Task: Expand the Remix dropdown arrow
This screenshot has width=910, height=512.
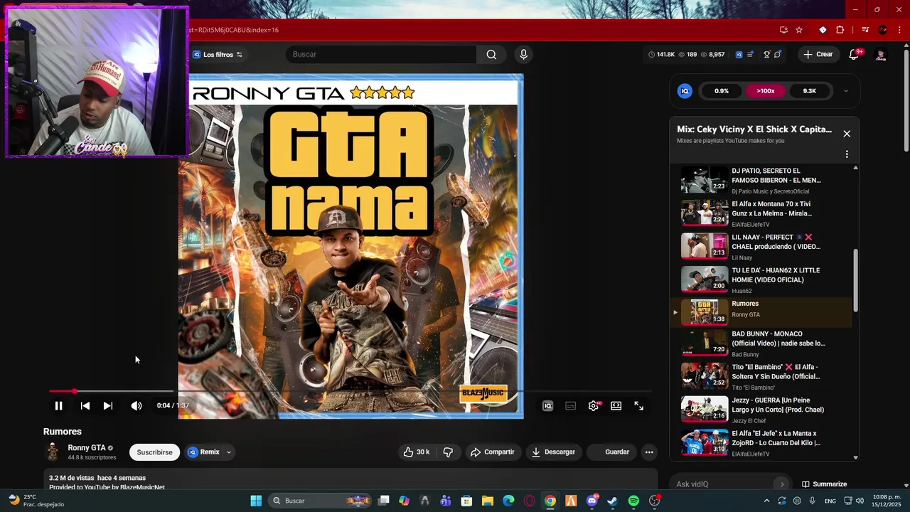Action: pos(228,452)
